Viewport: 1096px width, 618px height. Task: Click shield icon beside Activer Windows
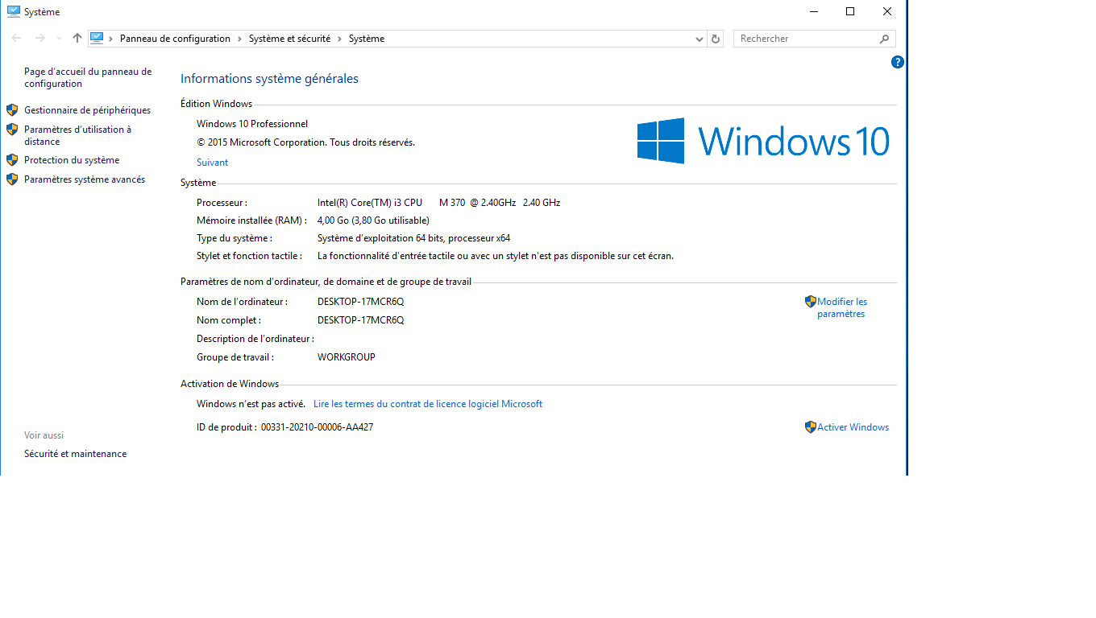click(811, 427)
